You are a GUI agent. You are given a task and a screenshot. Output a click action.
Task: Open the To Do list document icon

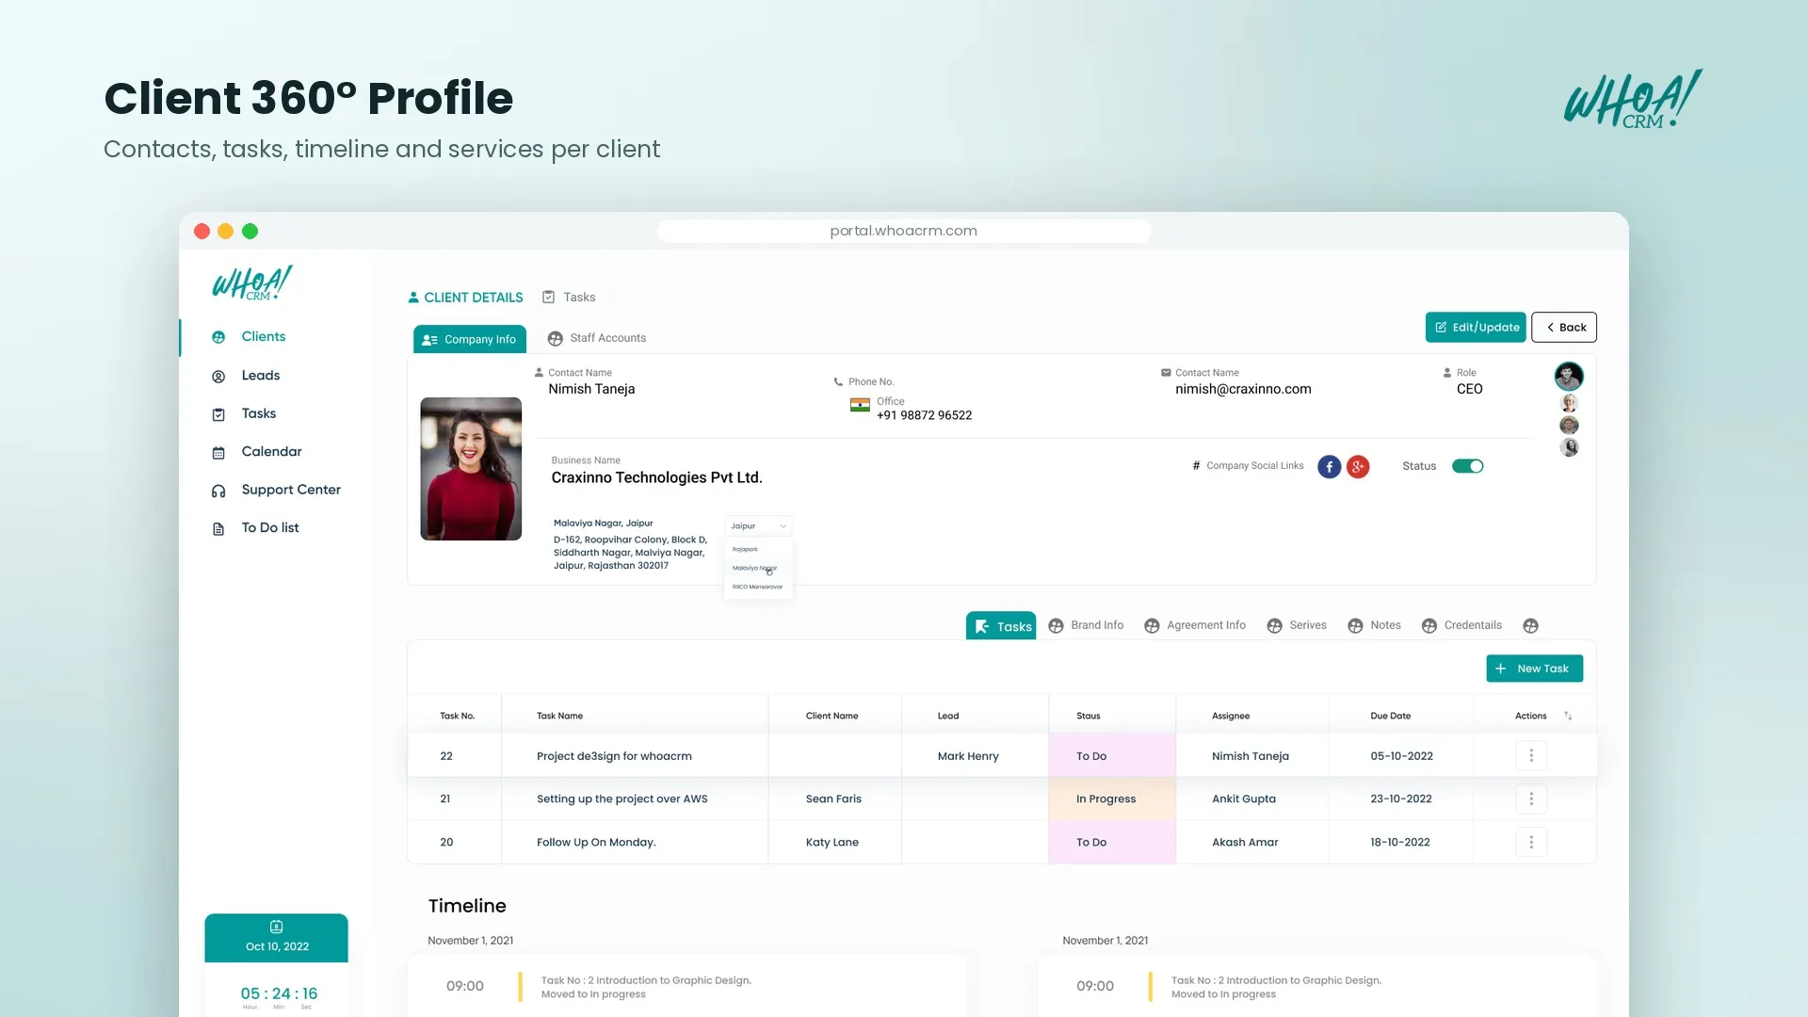pos(218,528)
